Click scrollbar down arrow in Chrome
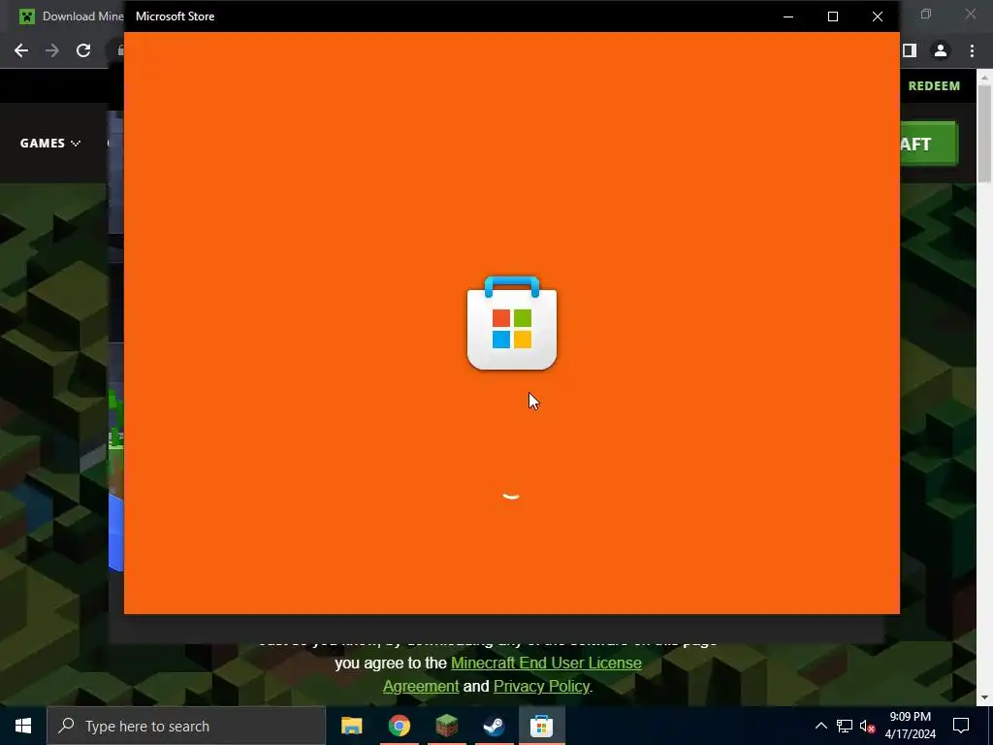The image size is (993, 745). [985, 697]
